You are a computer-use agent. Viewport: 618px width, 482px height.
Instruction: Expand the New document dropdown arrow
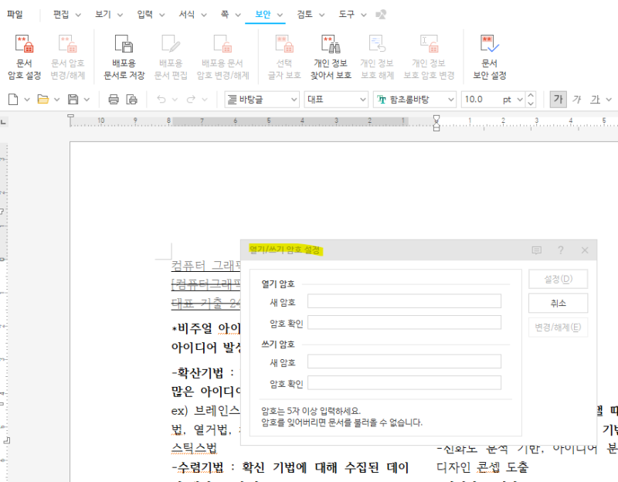(x=27, y=100)
